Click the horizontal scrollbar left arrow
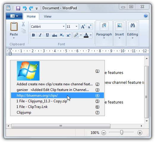 click(8, 126)
